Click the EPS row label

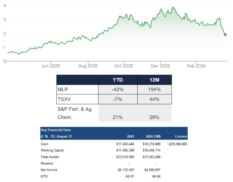44,176
